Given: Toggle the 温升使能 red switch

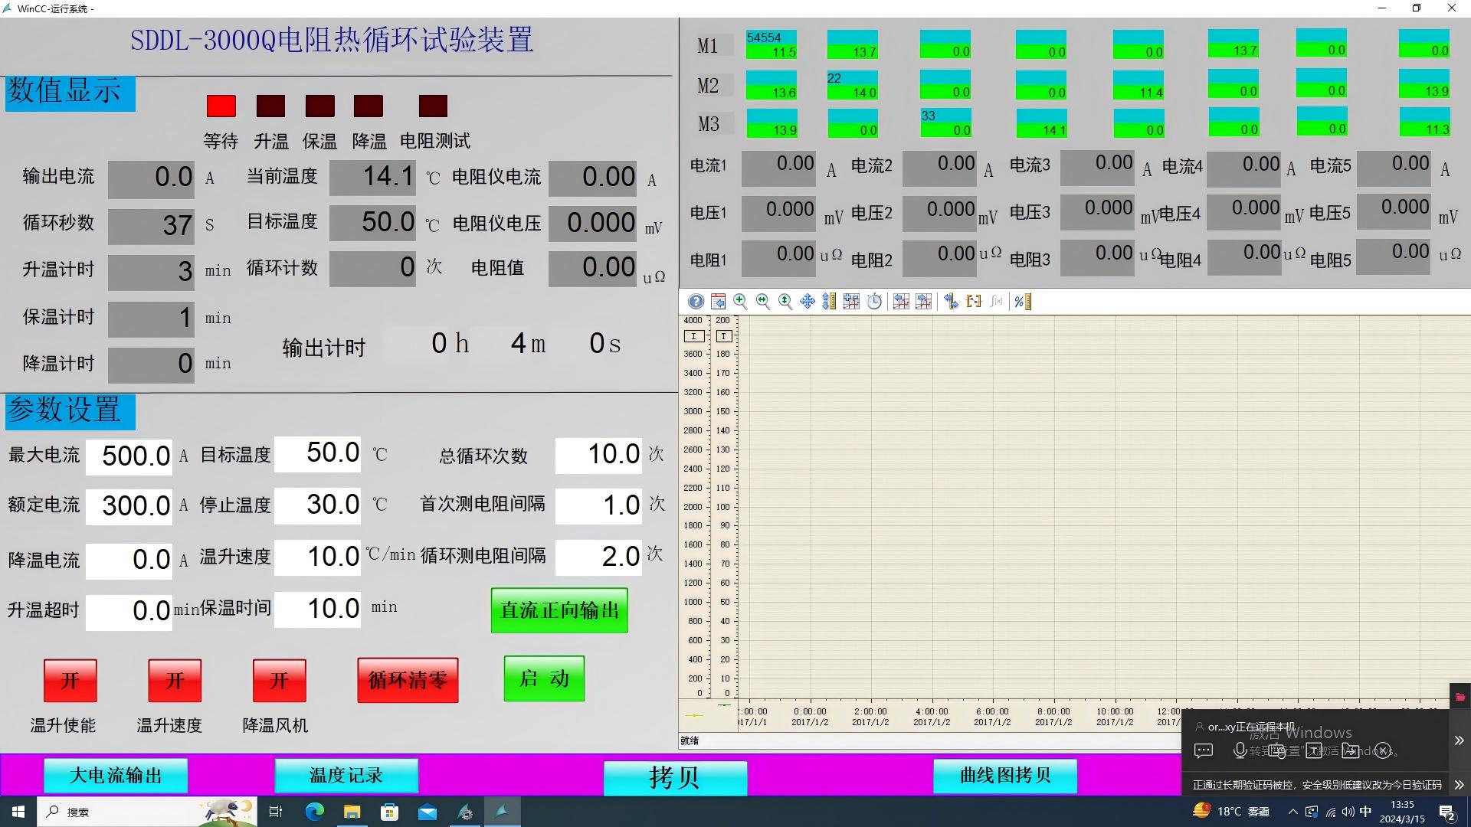Looking at the screenshot, I should point(70,680).
